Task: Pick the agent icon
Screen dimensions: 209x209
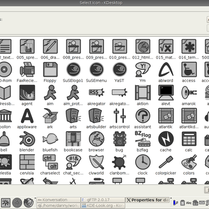Action: click(x=27, y=92)
